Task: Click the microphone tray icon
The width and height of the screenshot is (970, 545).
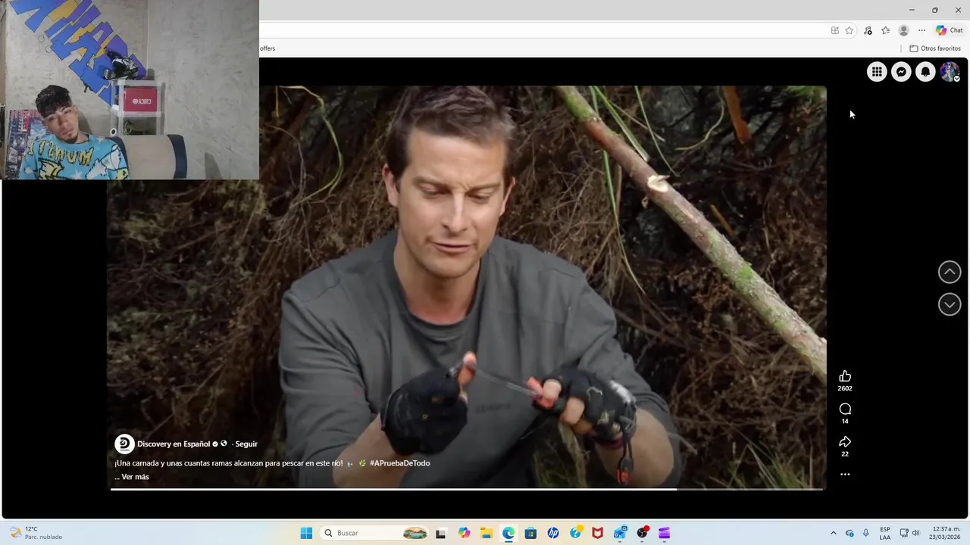Action: coord(866,533)
